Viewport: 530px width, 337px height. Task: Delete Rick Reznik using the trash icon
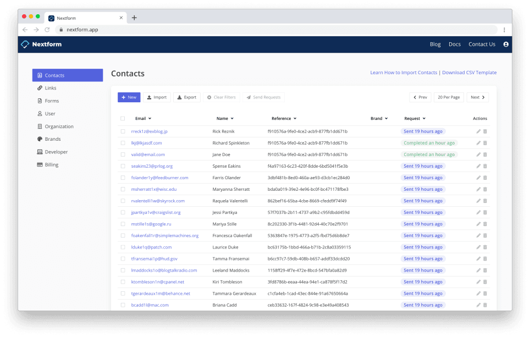(x=484, y=131)
